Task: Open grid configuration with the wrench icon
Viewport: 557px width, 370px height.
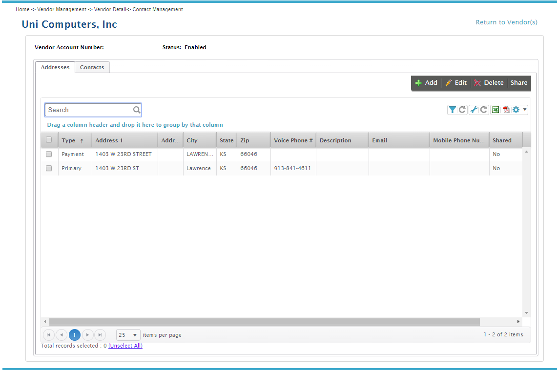Action: 474,110
